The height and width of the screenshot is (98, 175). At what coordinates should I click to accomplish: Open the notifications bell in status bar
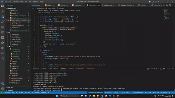[173, 93]
